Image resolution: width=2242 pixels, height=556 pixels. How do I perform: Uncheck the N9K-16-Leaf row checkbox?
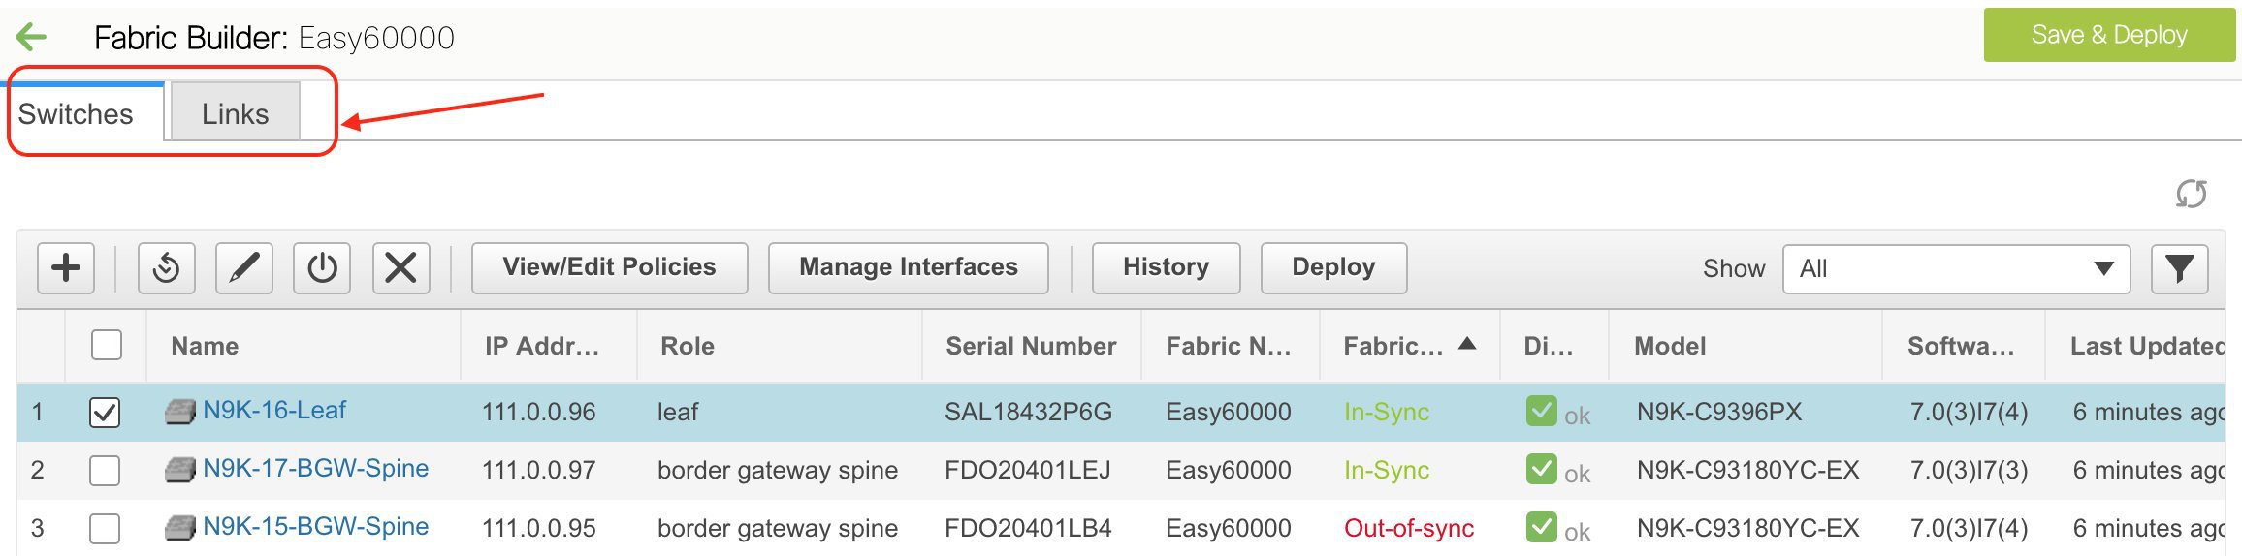[105, 412]
